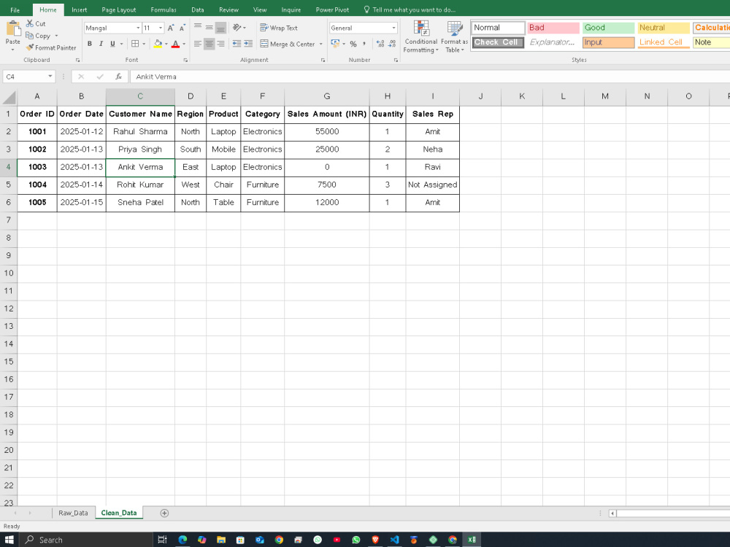Apply the red Font Color
Image resolution: width=730 pixels, height=547 pixels.
coord(175,44)
